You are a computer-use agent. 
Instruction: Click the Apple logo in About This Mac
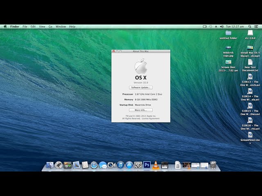pos(141,66)
